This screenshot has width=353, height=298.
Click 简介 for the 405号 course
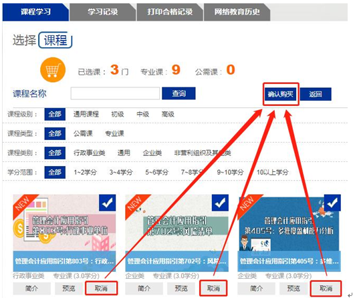pos(257,289)
